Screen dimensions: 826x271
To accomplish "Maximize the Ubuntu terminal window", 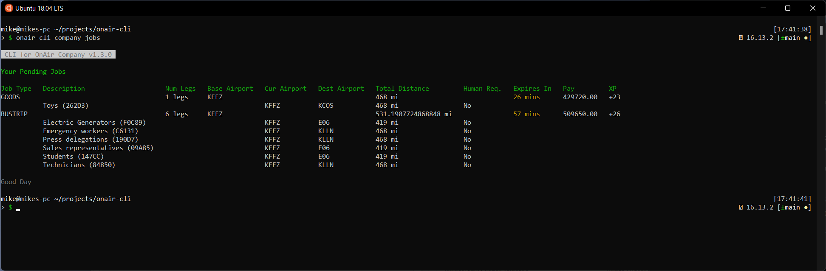I will pyautogui.click(x=788, y=8).
